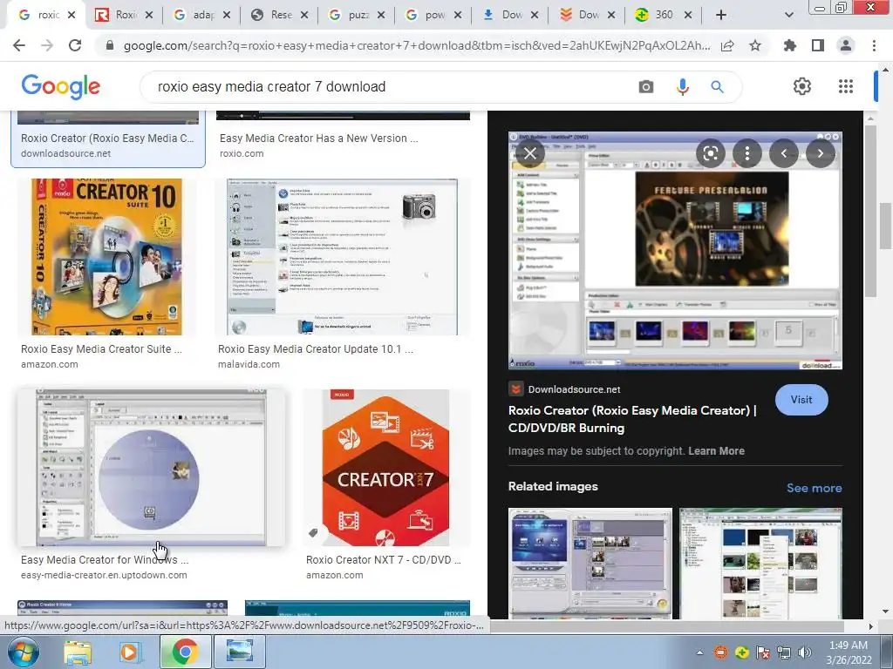The width and height of the screenshot is (893, 669).
Task: Open the Creator NXT 7 red box image
Action: pos(385,468)
